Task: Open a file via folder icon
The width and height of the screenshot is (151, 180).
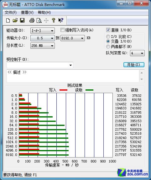Action: point(15,20)
